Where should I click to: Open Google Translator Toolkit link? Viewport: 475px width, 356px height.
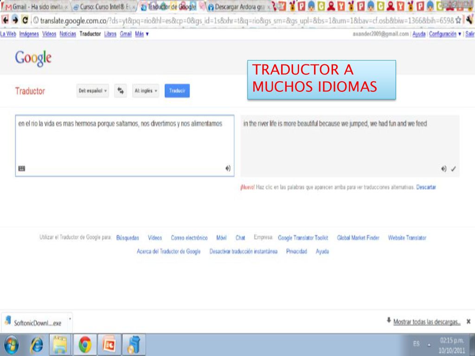click(303, 238)
